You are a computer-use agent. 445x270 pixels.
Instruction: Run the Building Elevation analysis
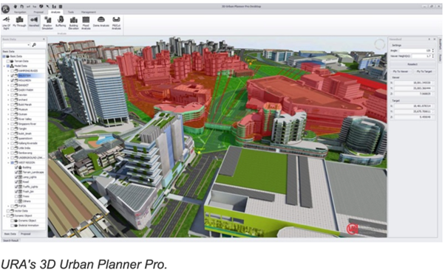(73, 23)
